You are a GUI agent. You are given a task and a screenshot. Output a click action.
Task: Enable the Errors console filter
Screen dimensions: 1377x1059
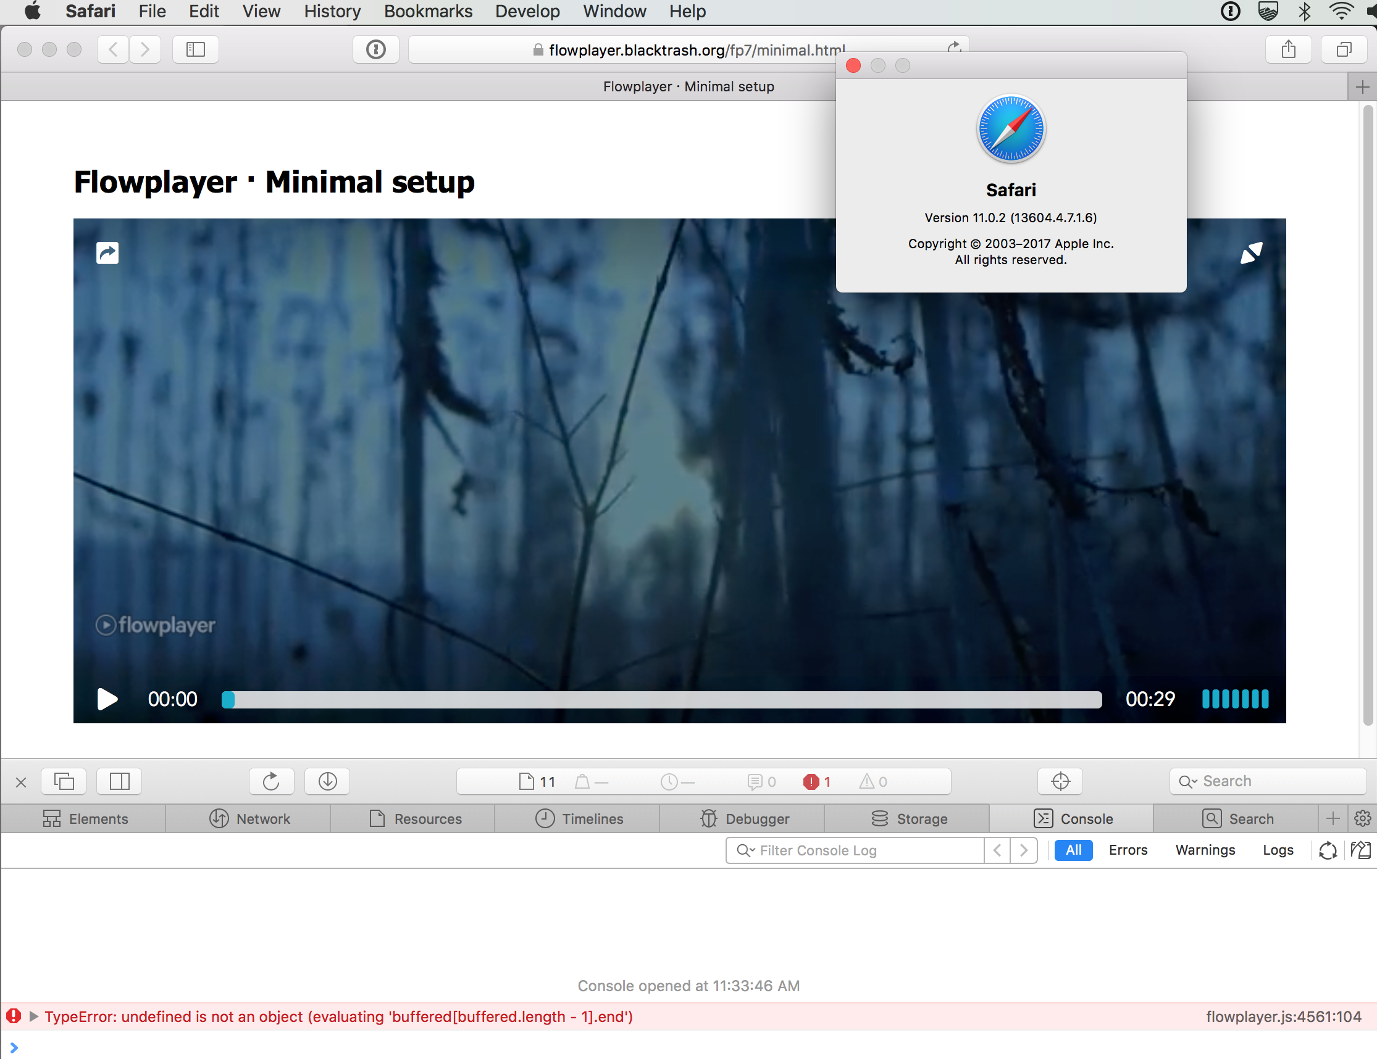(1128, 850)
